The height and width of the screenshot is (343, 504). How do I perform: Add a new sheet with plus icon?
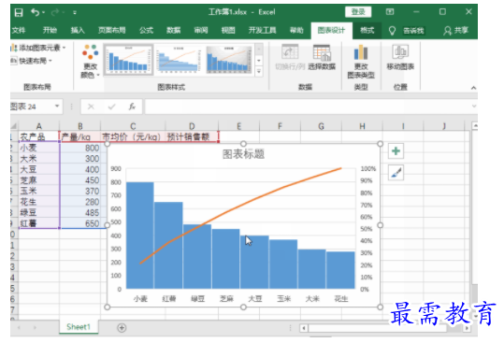click(122, 328)
